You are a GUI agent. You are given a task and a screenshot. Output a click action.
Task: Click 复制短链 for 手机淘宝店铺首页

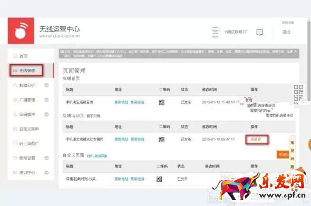[x=137, y=102]
